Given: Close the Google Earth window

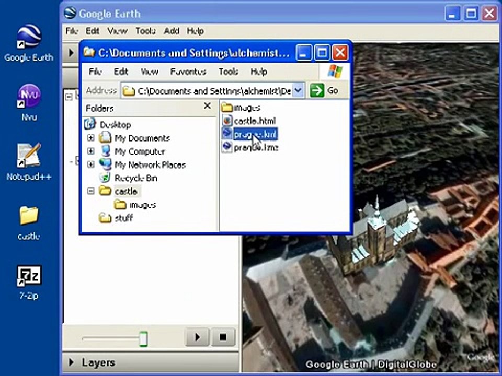Looking at the screenshot, I should 489,14.
